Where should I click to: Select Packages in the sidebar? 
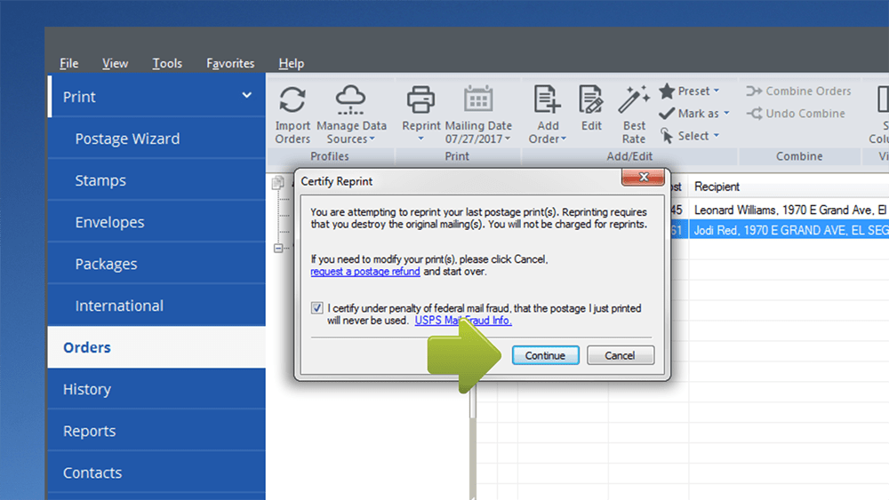156,264
